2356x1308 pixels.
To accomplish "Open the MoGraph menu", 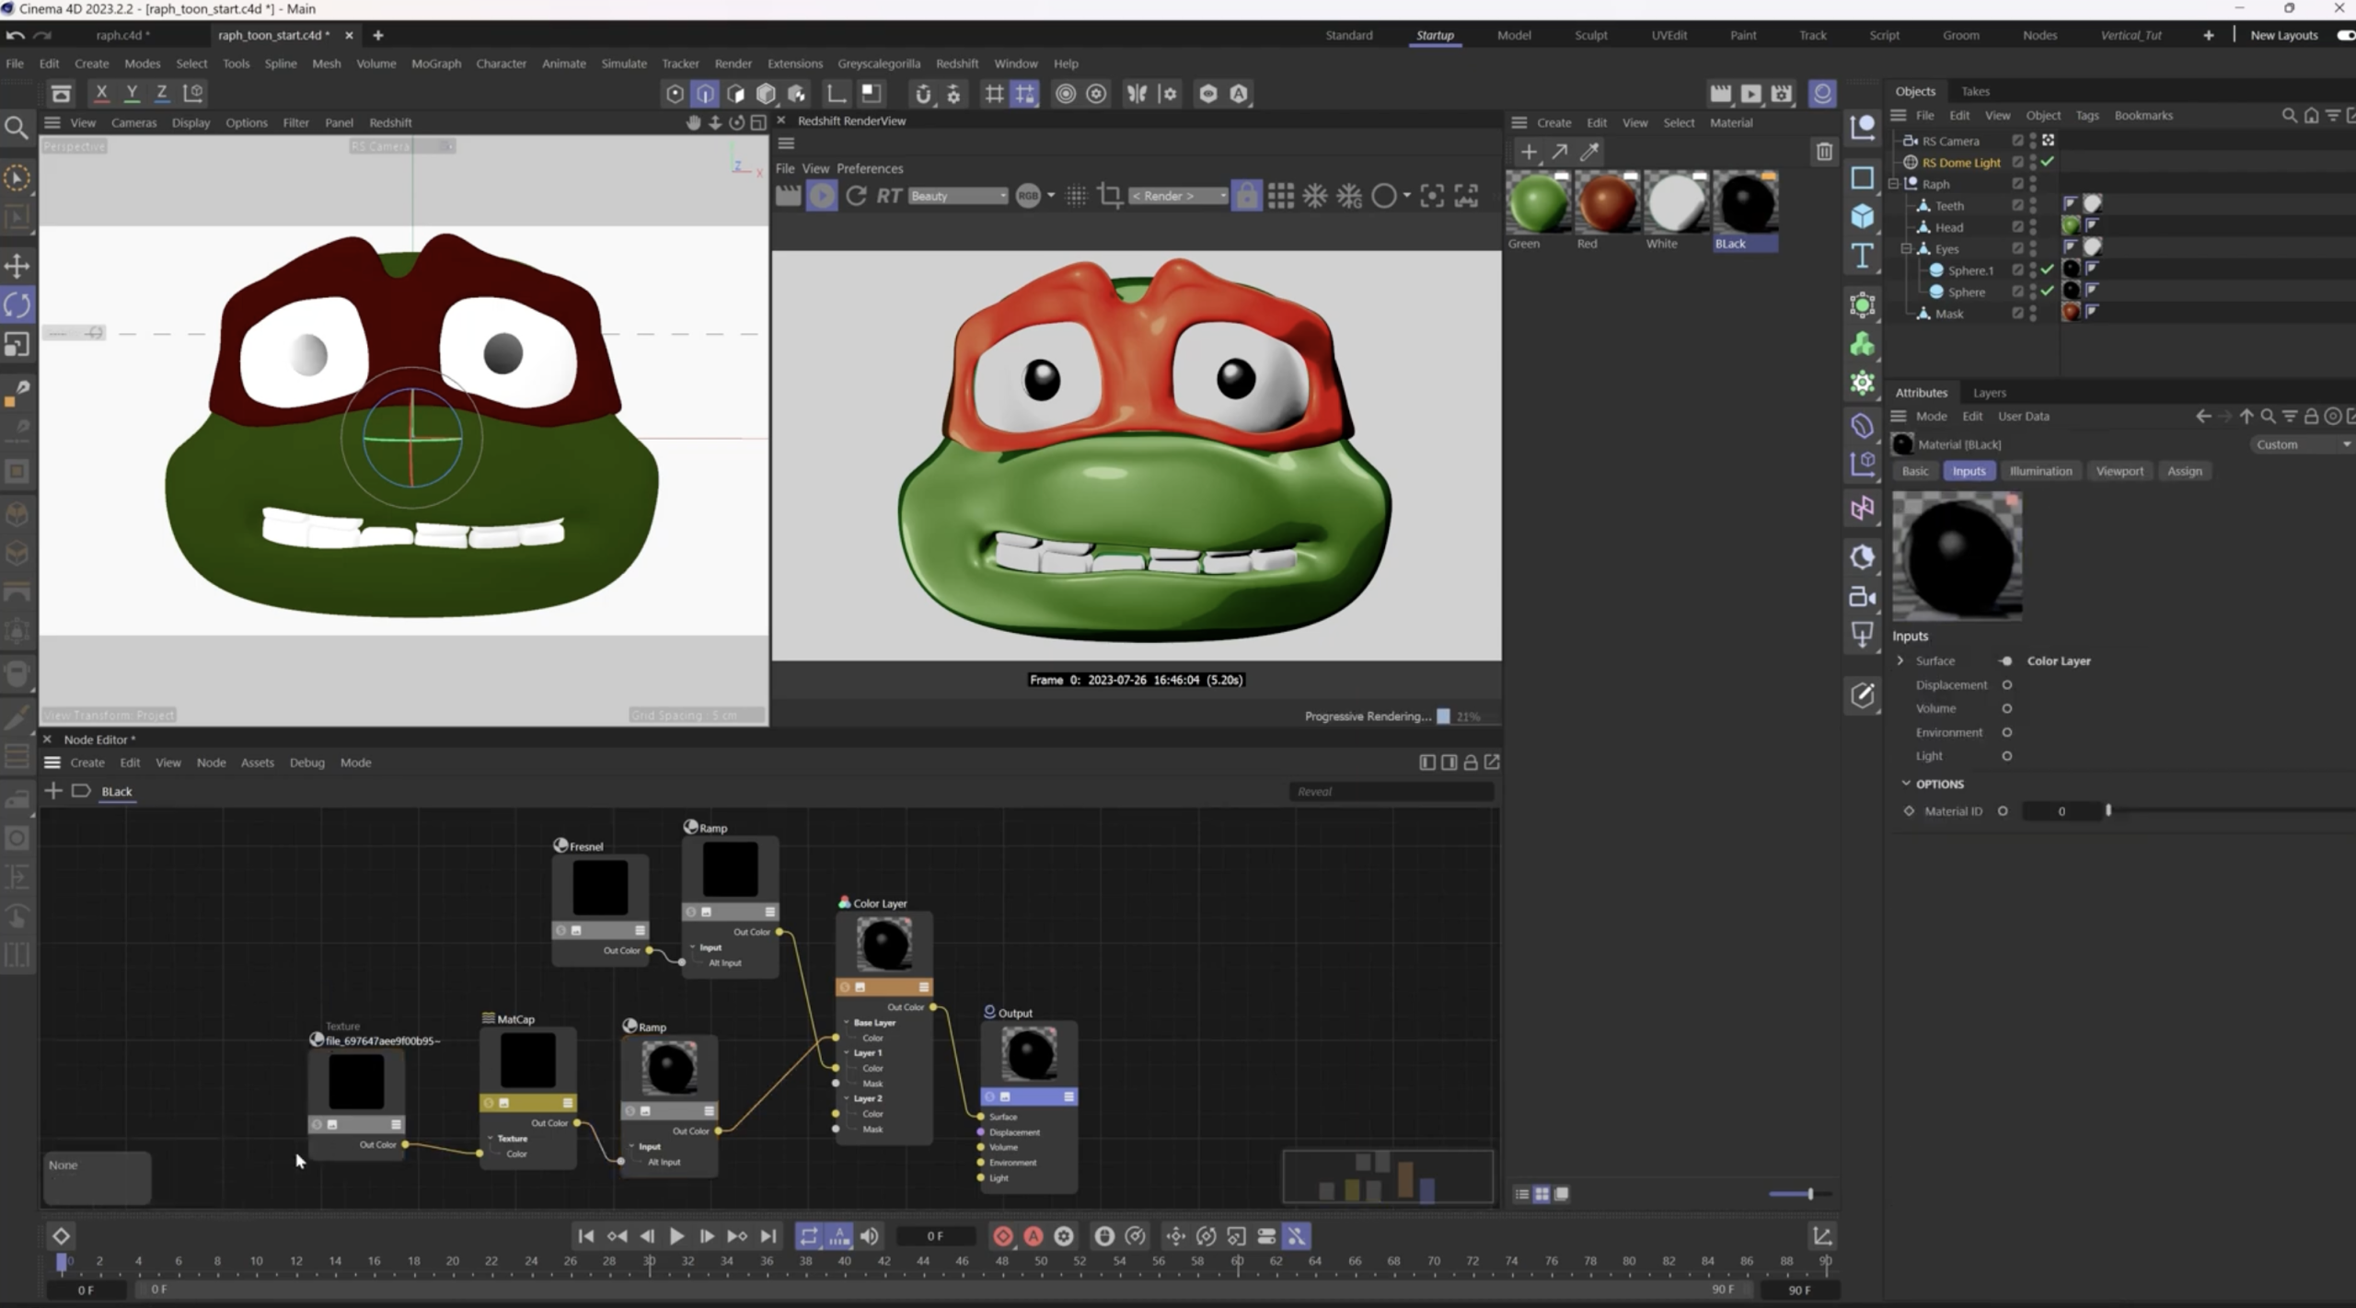I will tap(435, 63).
